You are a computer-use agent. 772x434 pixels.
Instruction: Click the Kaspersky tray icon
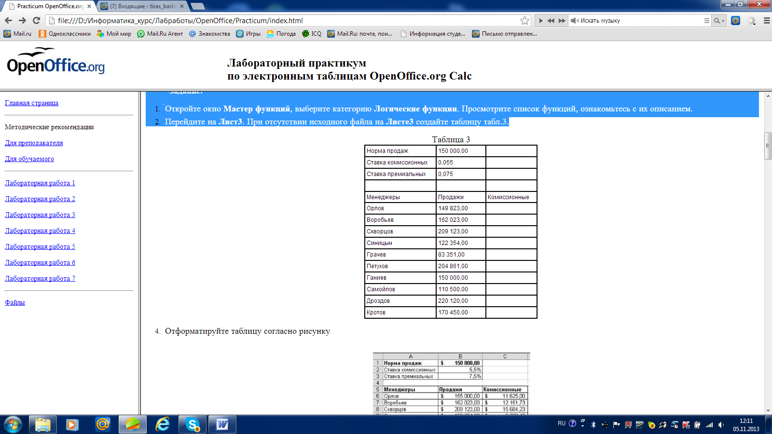pyautogui.click(x=686, y=425)
